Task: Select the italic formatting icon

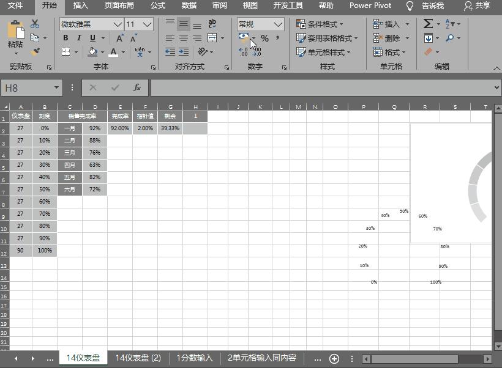Action: 78,38
